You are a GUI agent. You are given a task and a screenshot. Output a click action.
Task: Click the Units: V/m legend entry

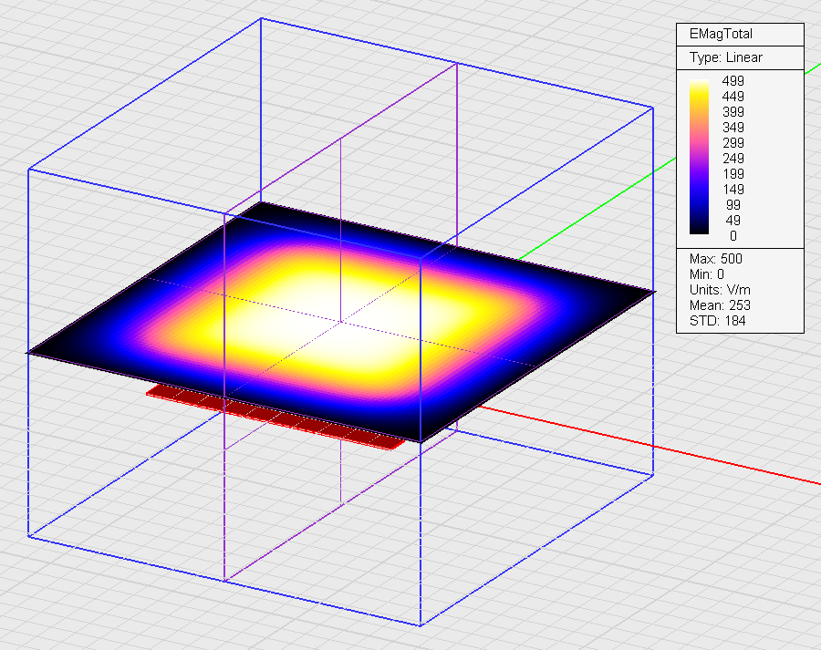point(721,290)
